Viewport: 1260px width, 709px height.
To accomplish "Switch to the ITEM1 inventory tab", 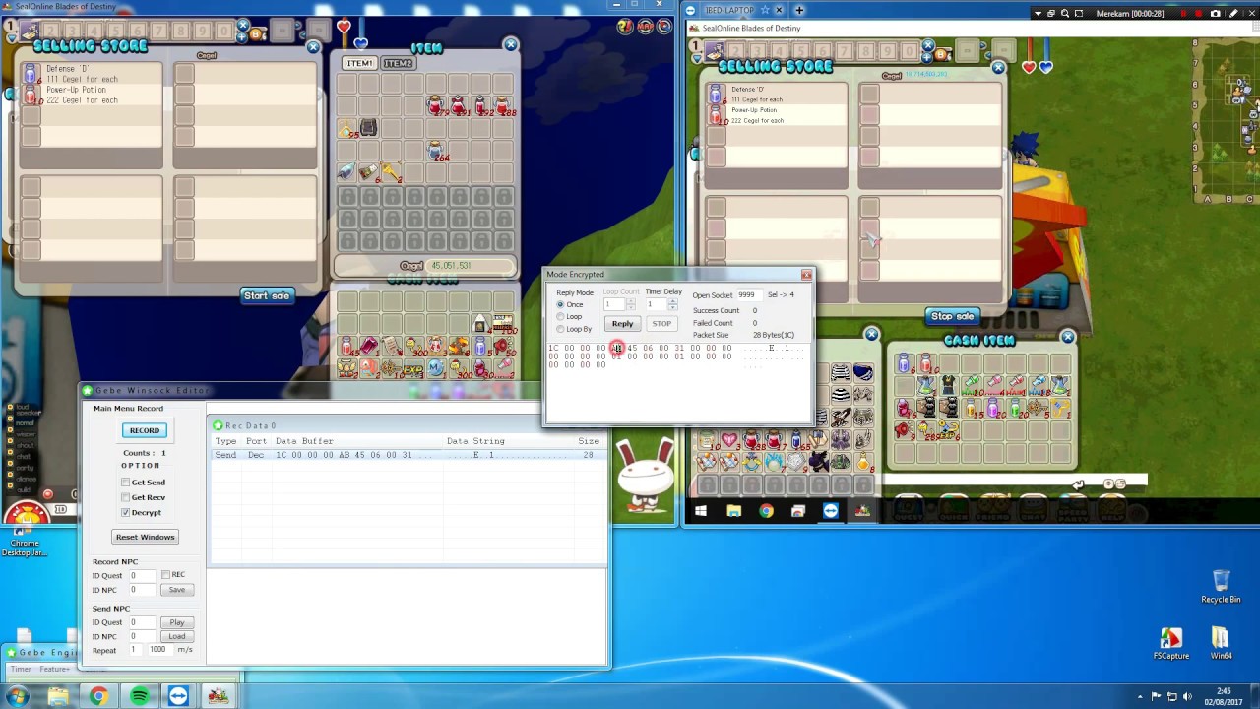I will point(359,63).
